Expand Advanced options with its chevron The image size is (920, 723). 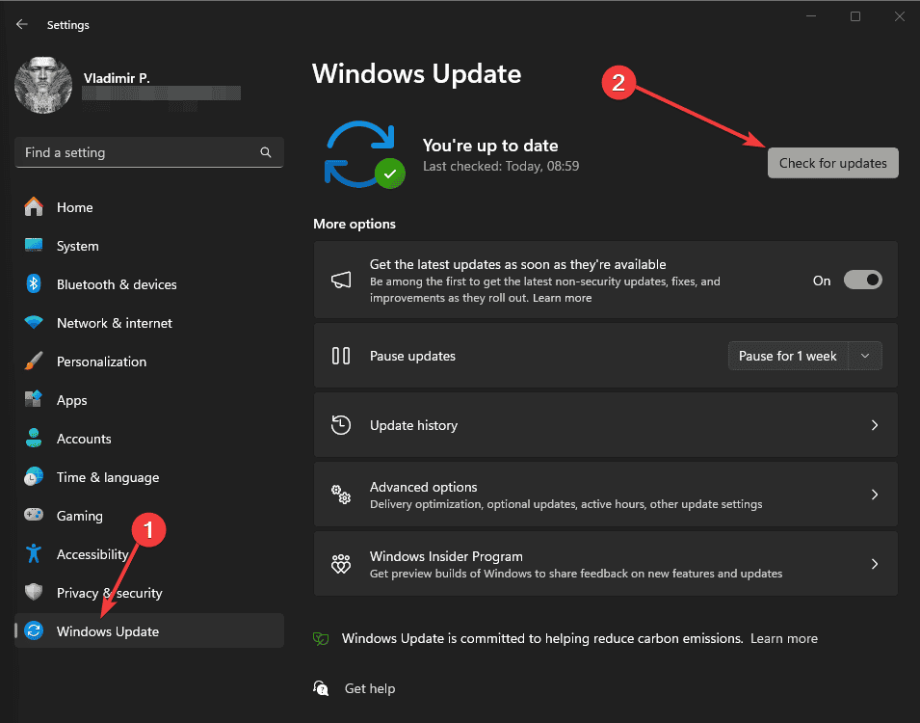tap(874, 495)
